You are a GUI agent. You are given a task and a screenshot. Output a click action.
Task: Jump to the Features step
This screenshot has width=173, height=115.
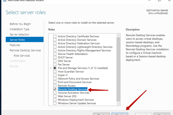tap(15, 45)
